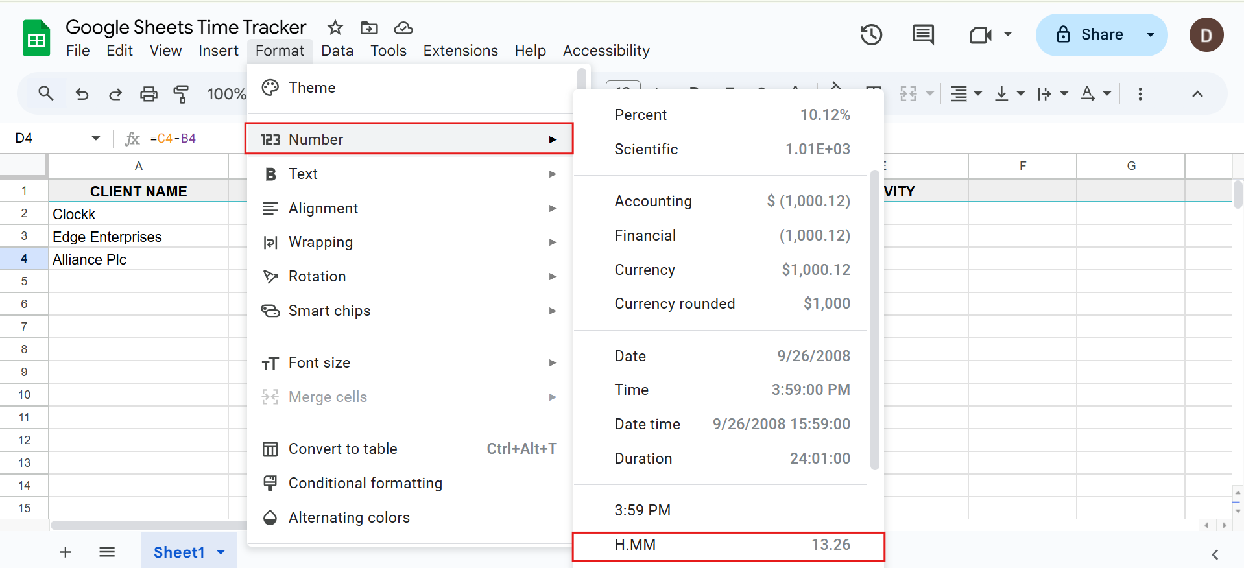Image resolution: width=1244 pixels, height=568 pixels.
Task: Expand the Smart chips submenu
Action: click(x=409, y=311)
